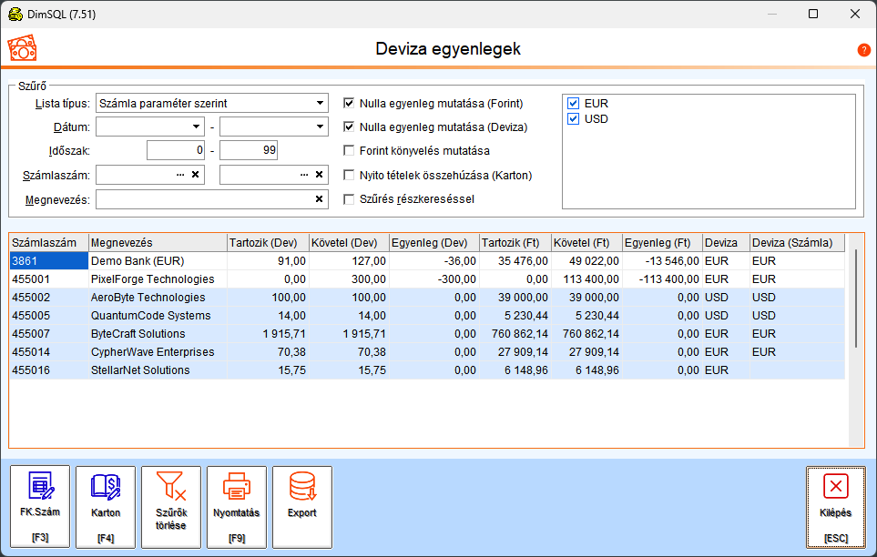This screenshot has height=557, width=877.
Task: Sort by Követel (Ft) column header
Action: coord(586,243)
